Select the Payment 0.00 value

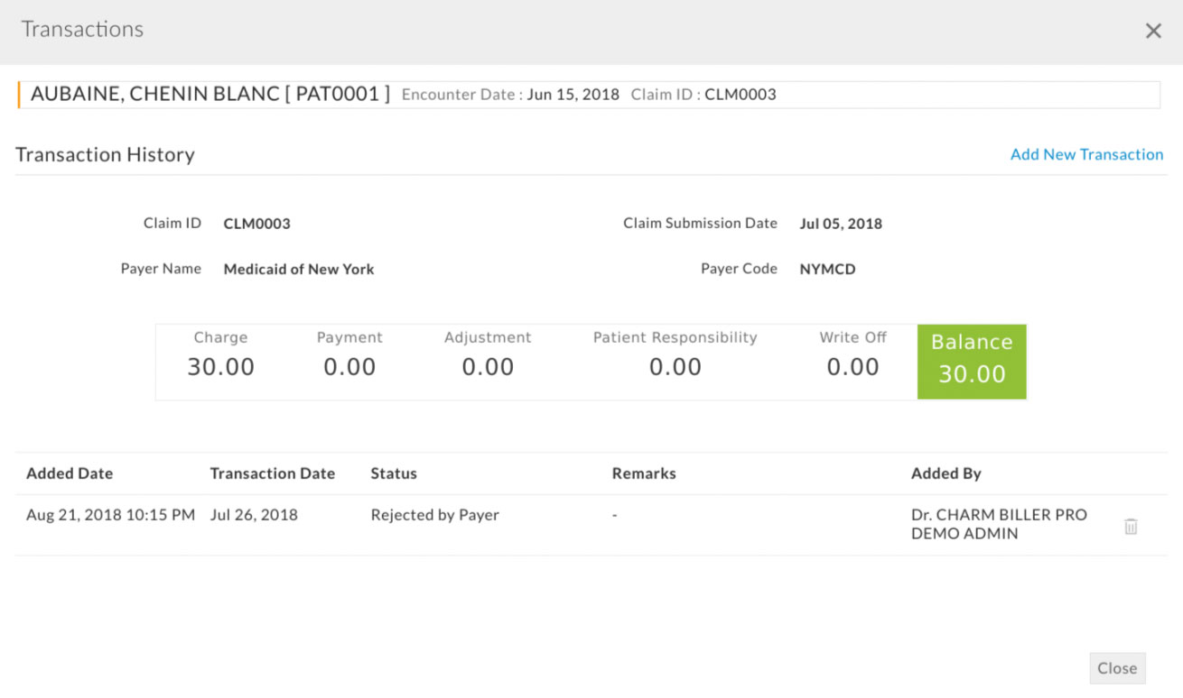click(x=349, y=366)
